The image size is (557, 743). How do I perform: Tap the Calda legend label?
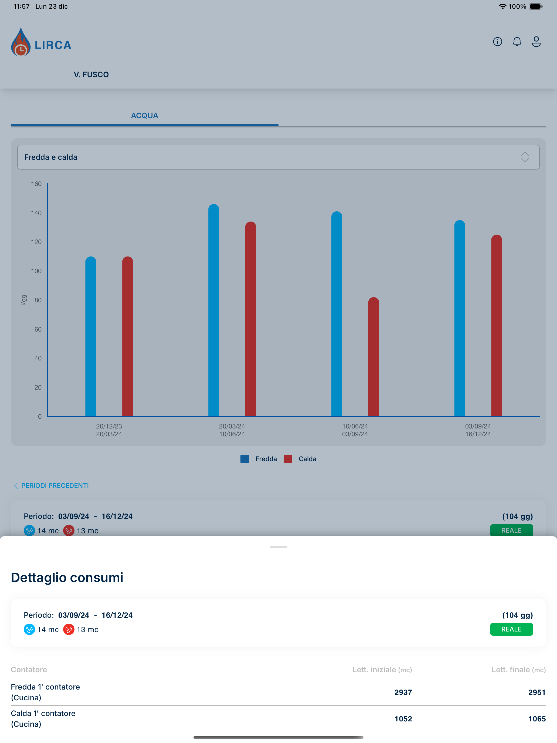pyautogui.click(x=307, y=459)
